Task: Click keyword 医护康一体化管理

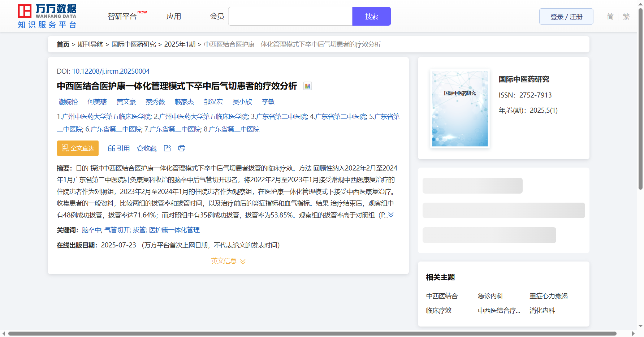Action: [x=174, y=230]
